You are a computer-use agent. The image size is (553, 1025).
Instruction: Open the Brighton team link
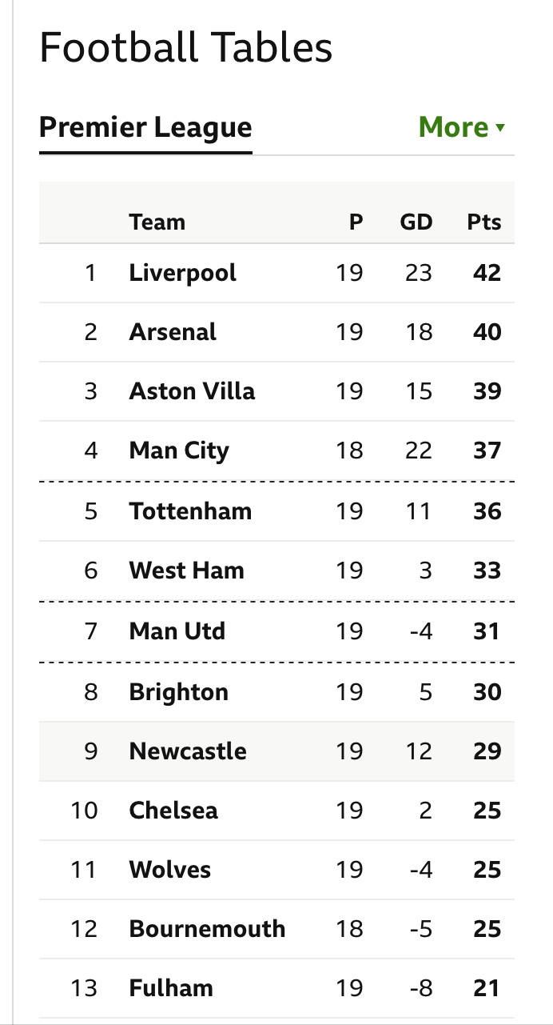(x=179, y=692)
